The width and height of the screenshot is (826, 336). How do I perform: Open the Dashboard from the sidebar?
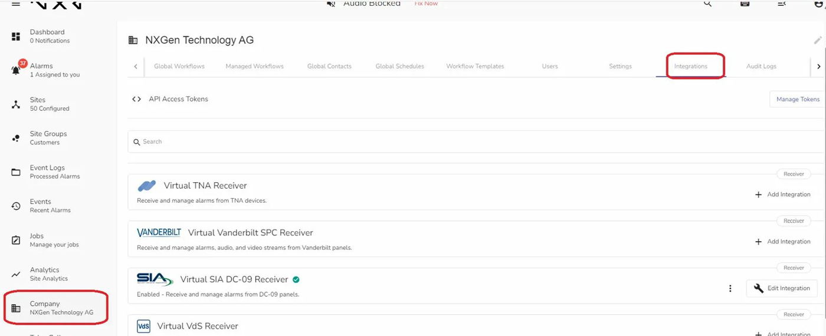click(47, 36)
